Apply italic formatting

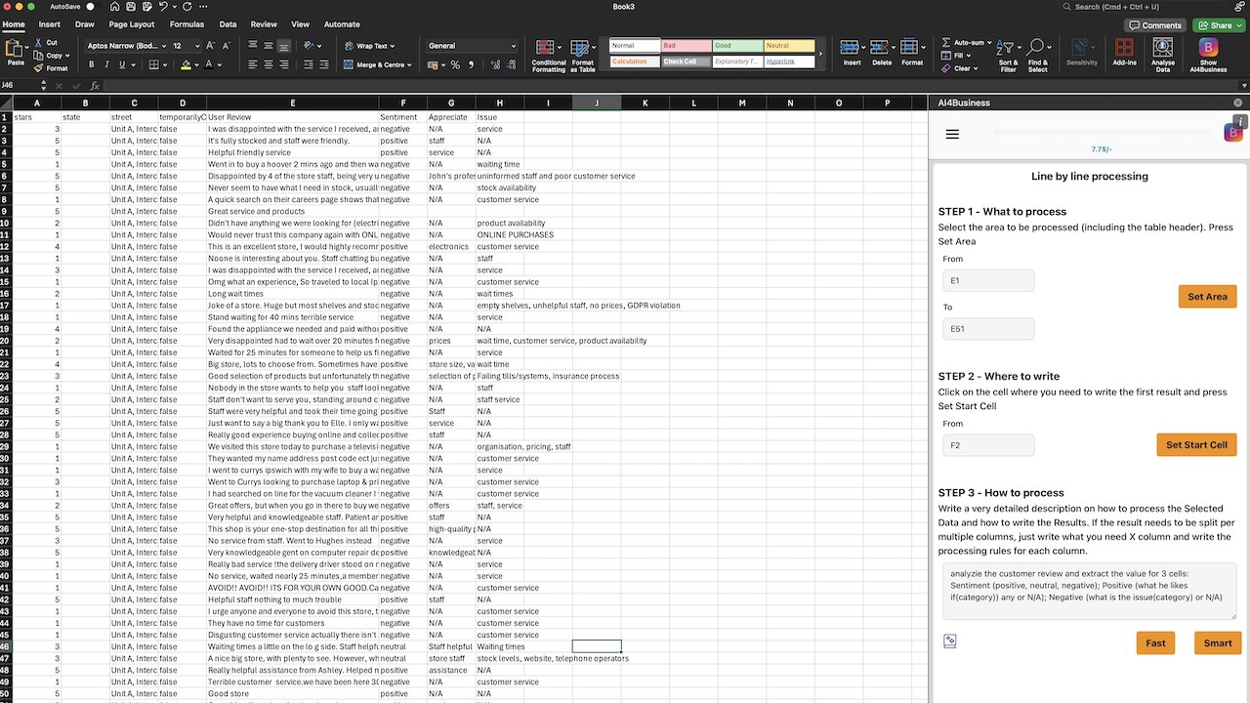point(106,65)
